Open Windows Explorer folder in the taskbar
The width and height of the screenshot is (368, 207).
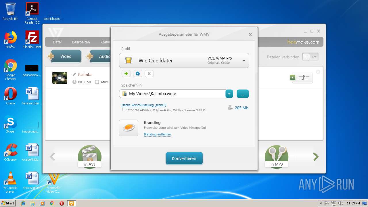click(32, 203)
